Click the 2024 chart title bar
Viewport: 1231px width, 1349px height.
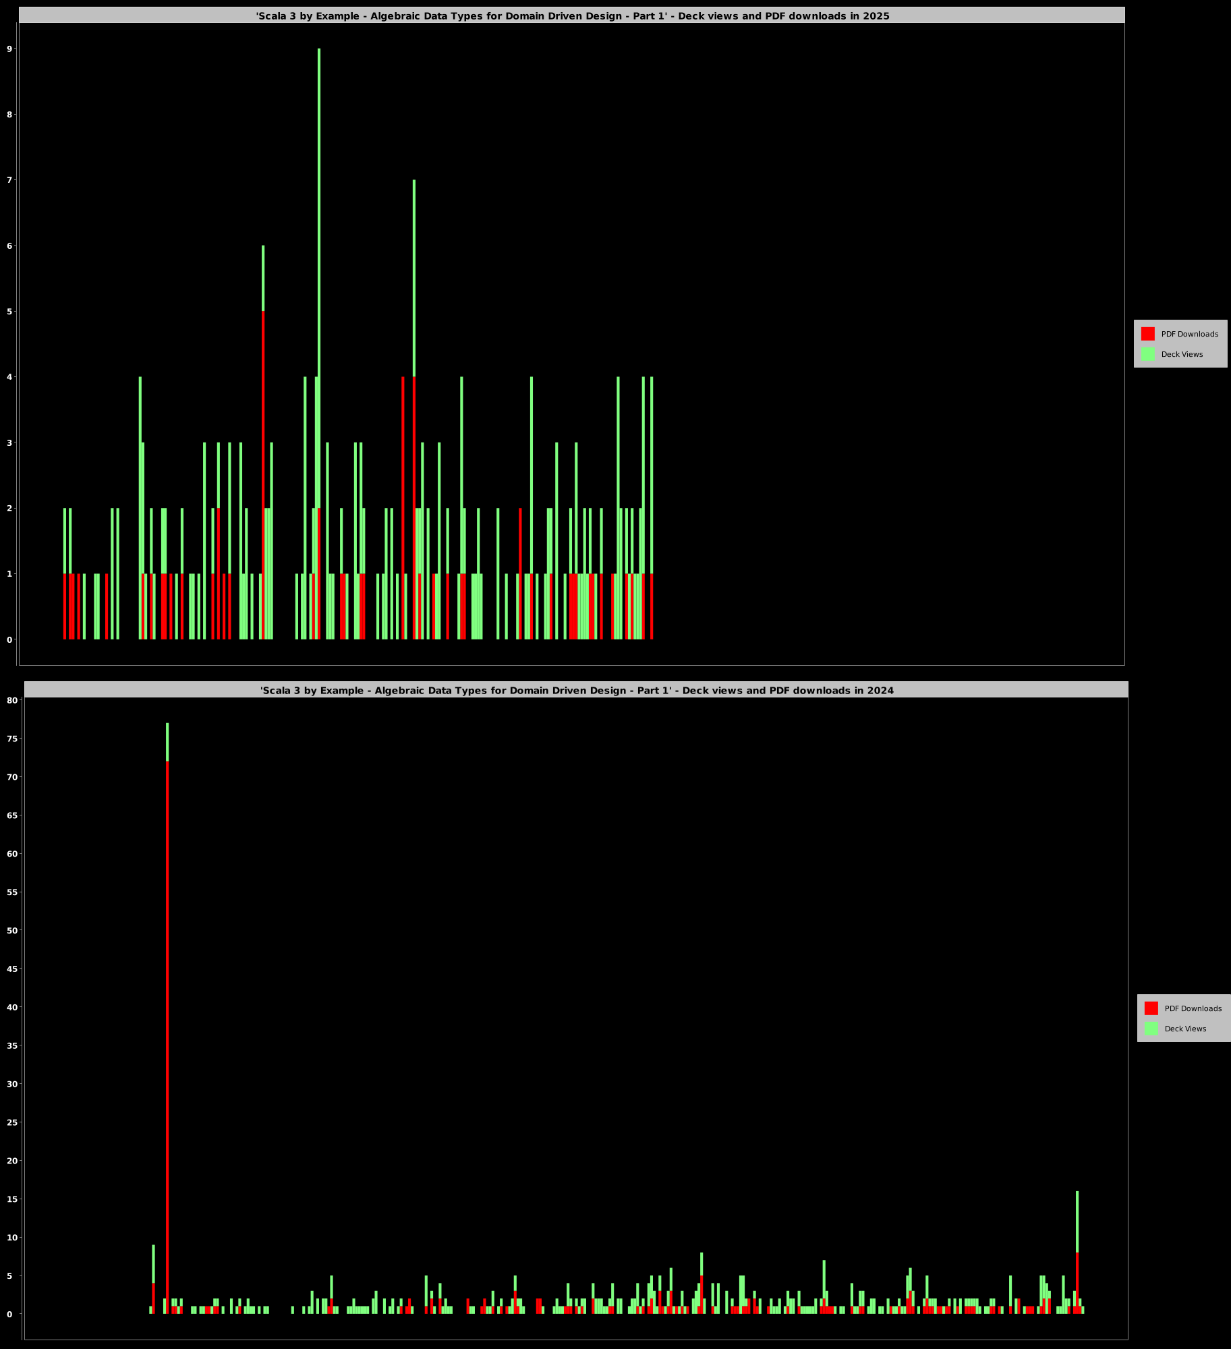tap(577, 690)
